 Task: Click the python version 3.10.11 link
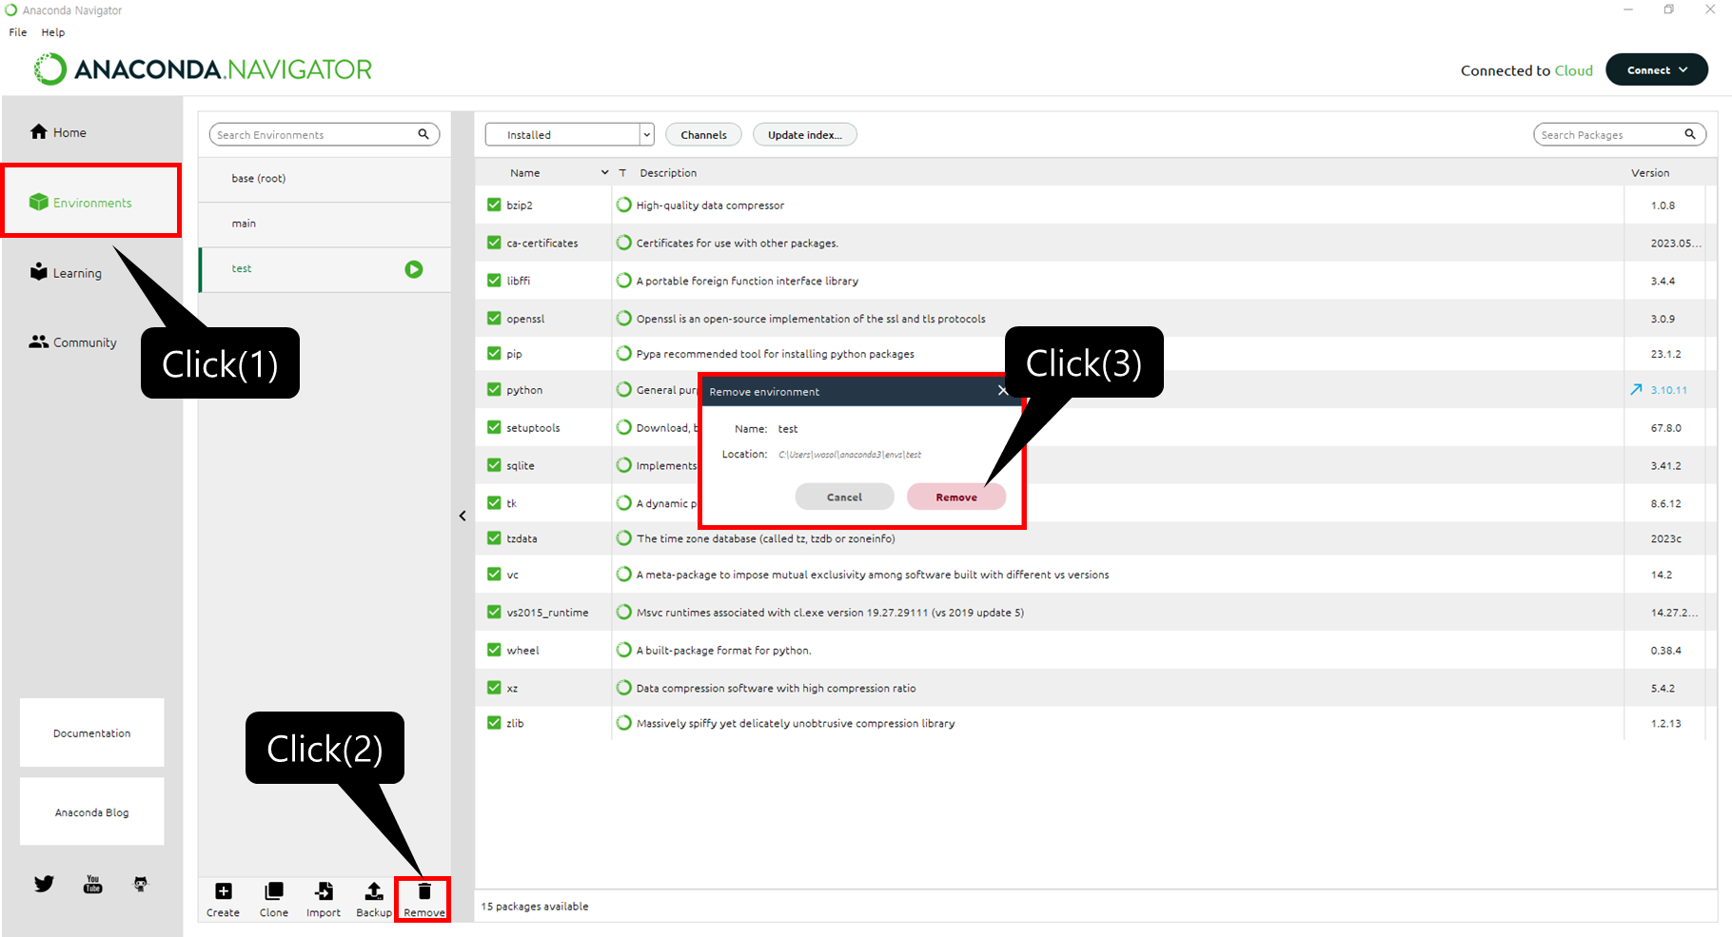click(1669, 390)
